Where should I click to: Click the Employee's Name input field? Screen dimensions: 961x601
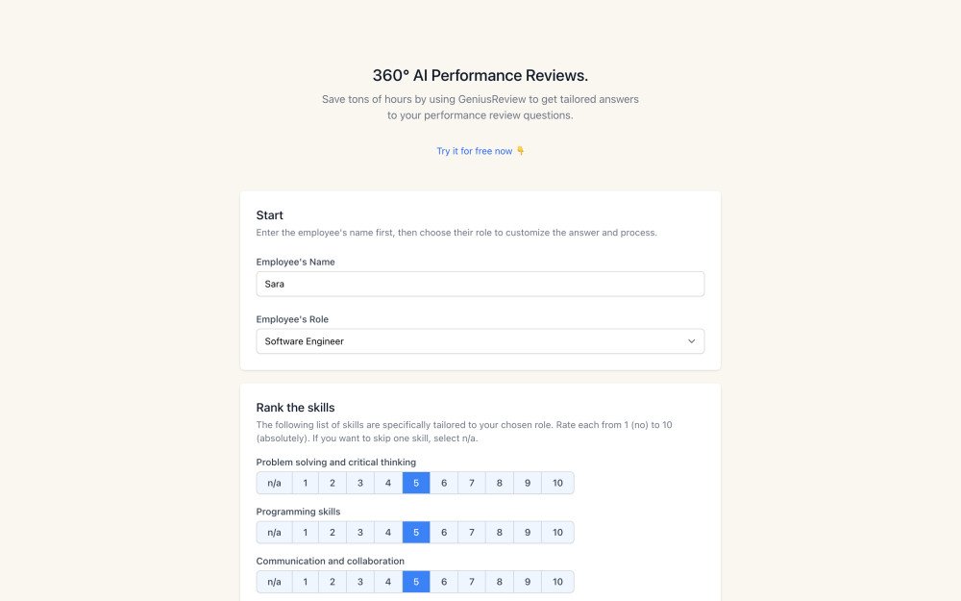tap(480, 284)
